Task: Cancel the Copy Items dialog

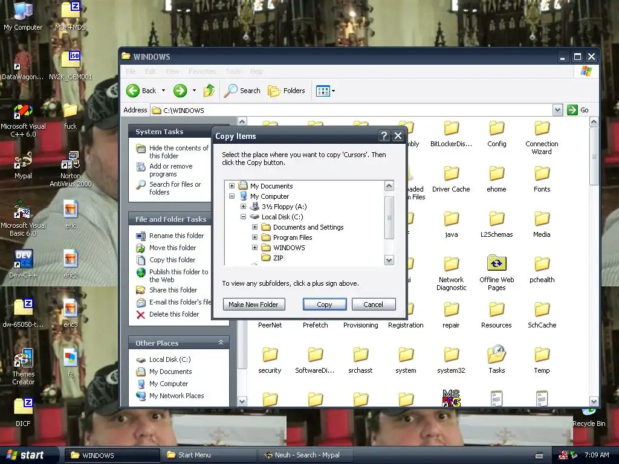Action: tap(374, 304)
